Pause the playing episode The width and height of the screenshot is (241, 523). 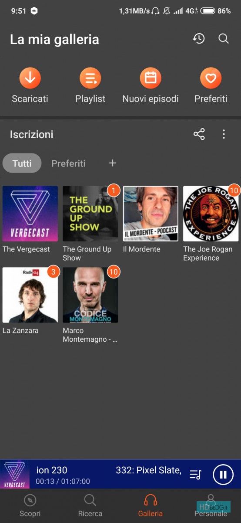223,474
